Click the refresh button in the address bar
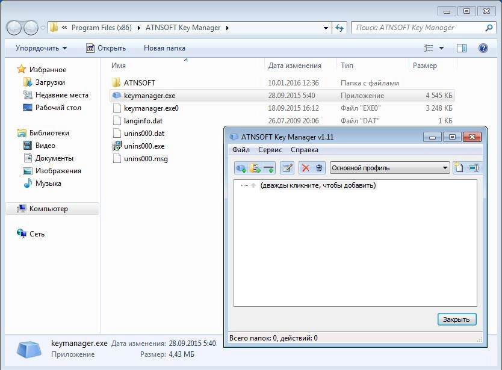Image resolution: width=502 pixels, height=370 pixels. click(x=339, y=28)
